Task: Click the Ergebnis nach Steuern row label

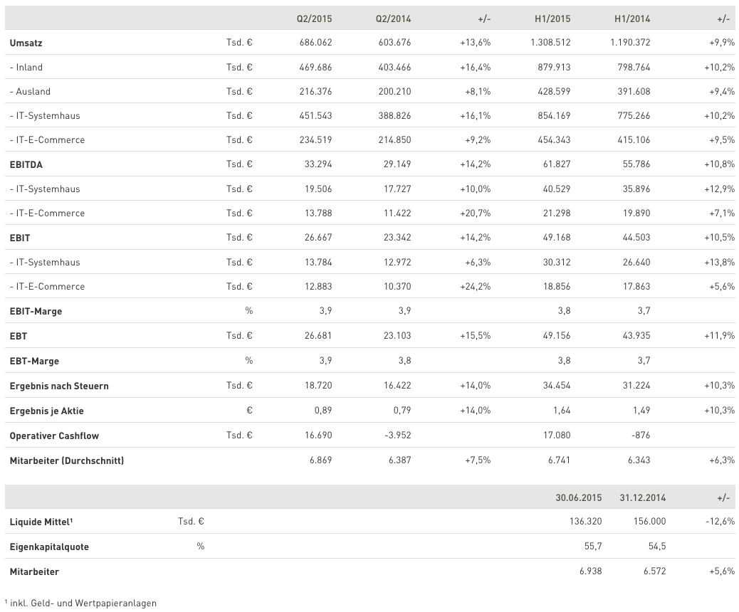Action: coord(59,386)
